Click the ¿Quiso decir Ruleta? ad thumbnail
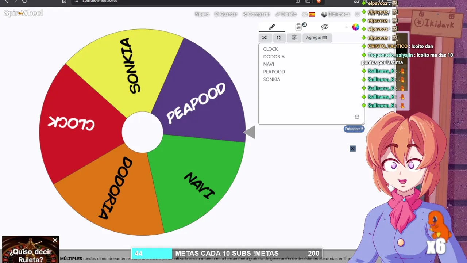The image size is (467, 263). click(30, 250)
